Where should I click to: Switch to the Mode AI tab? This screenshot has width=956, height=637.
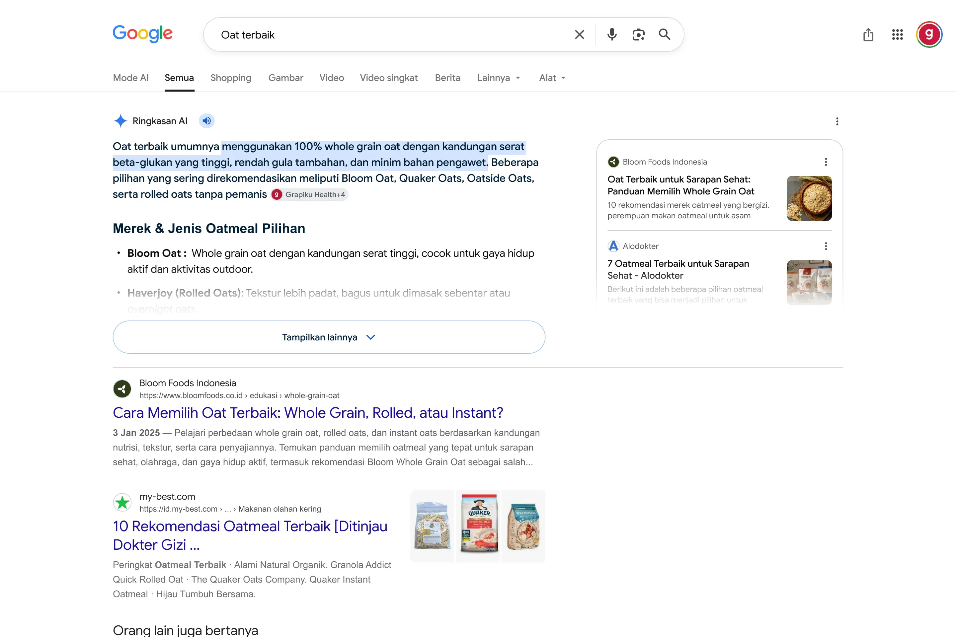(x=131, y=78)
